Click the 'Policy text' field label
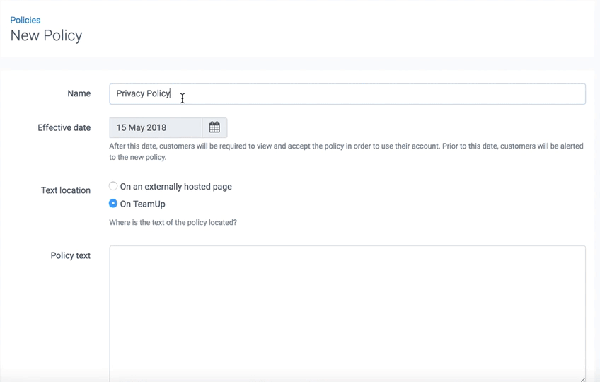Screen dimensions: 600x382 70,255
